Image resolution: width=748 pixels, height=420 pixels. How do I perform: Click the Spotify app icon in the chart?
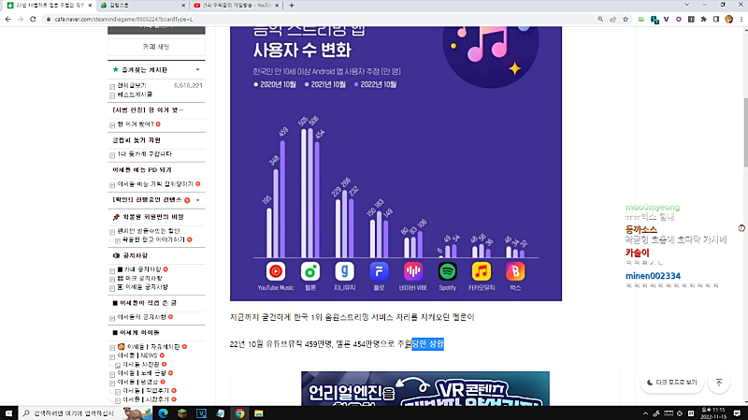(x=448, y=271)
